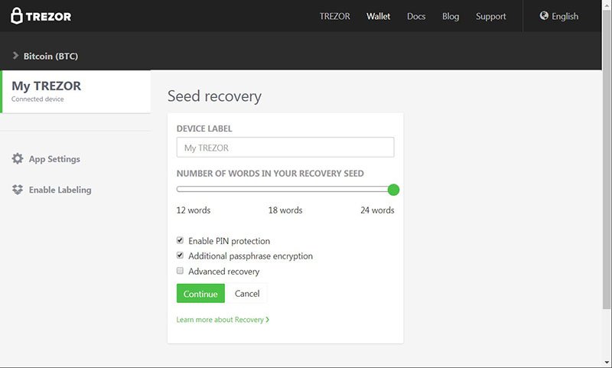
Task: Enable the Advanced recovery checkbox
Action: click(180, 270)
